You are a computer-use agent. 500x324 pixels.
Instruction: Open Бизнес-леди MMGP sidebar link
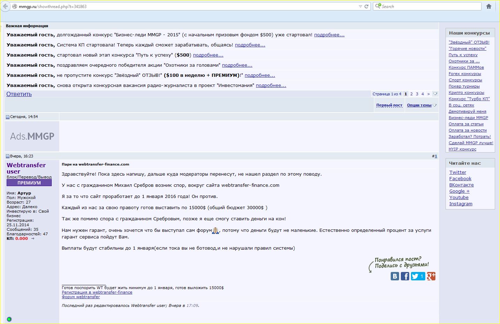[x=468, y=118]
